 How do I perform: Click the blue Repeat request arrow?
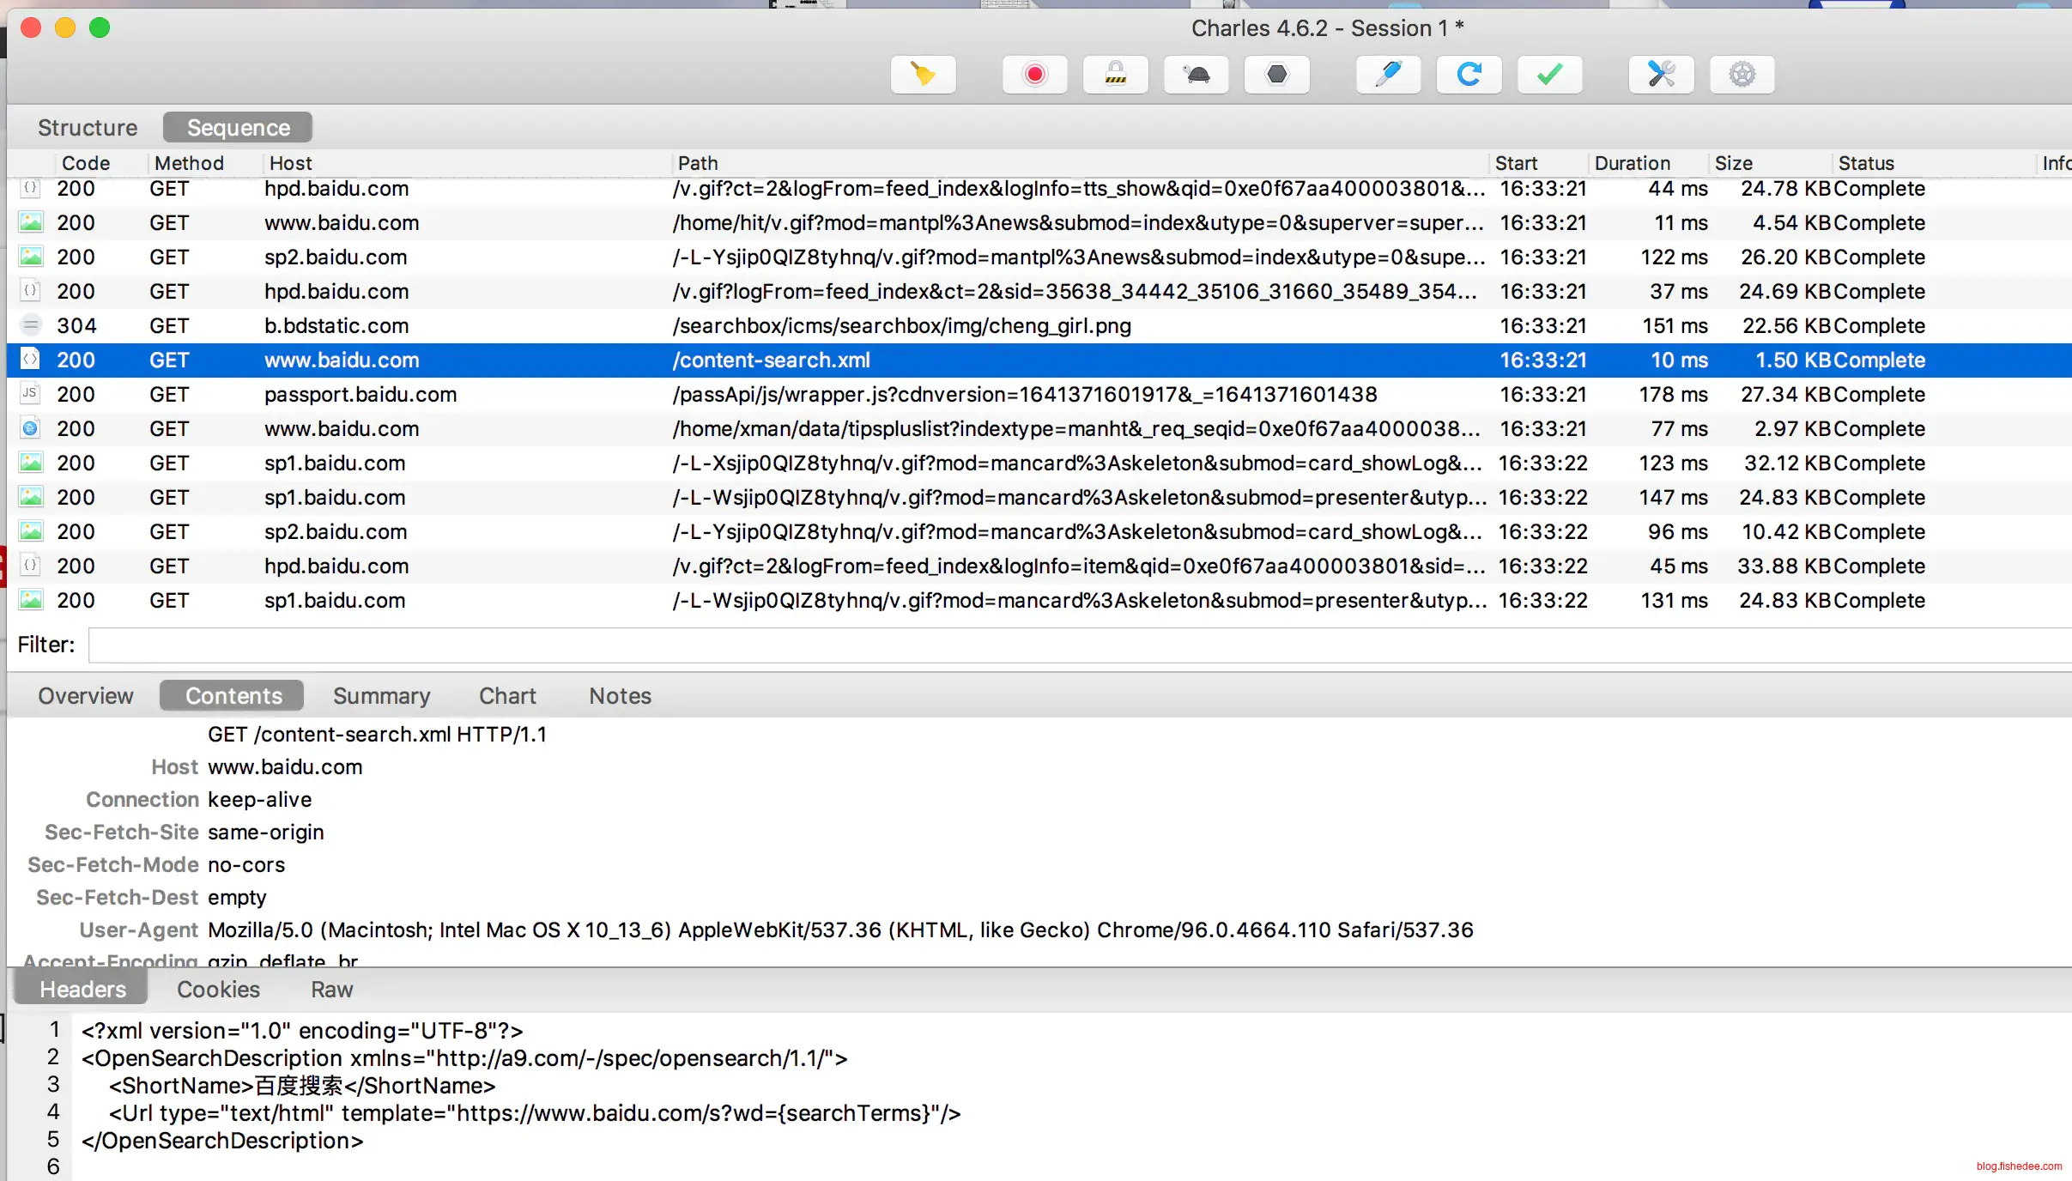(x=1469, y=75)
